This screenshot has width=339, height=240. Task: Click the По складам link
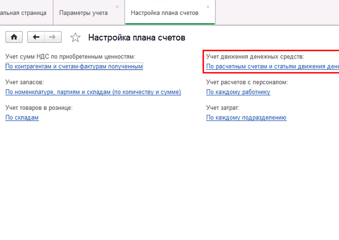pyautogui.click(x=22, y=118)
